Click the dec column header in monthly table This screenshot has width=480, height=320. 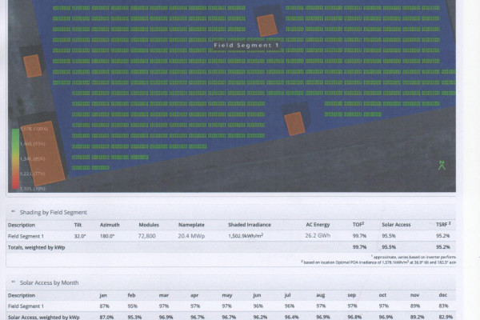[443, 295]
